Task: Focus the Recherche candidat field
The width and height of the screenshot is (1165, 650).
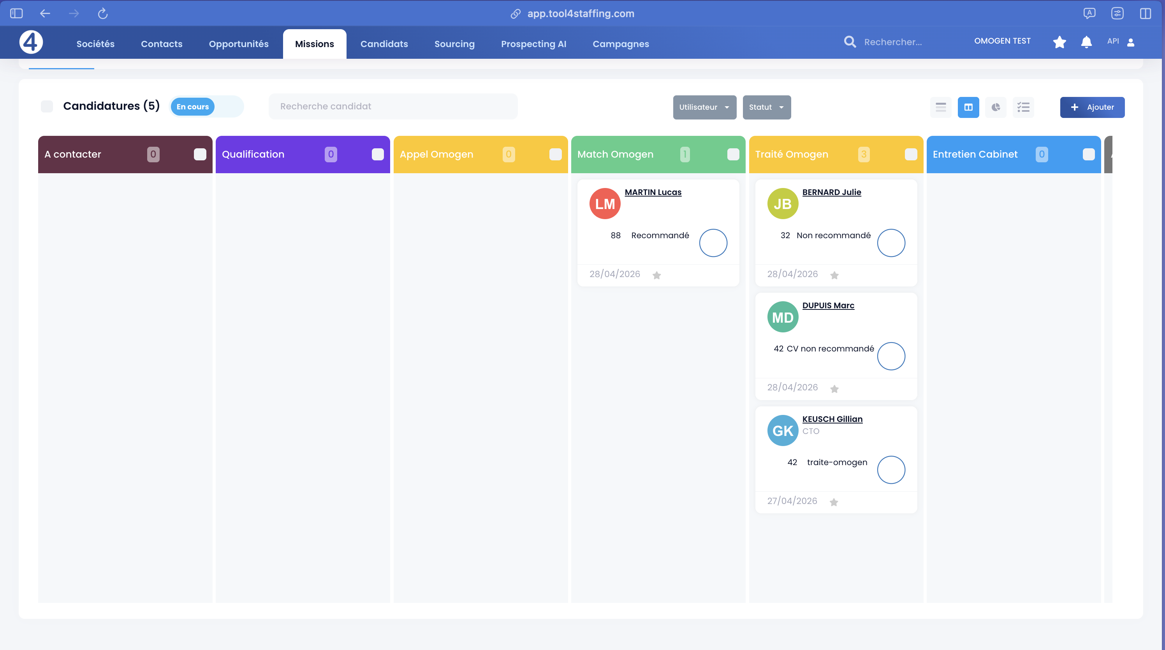Action: point(393,107)
